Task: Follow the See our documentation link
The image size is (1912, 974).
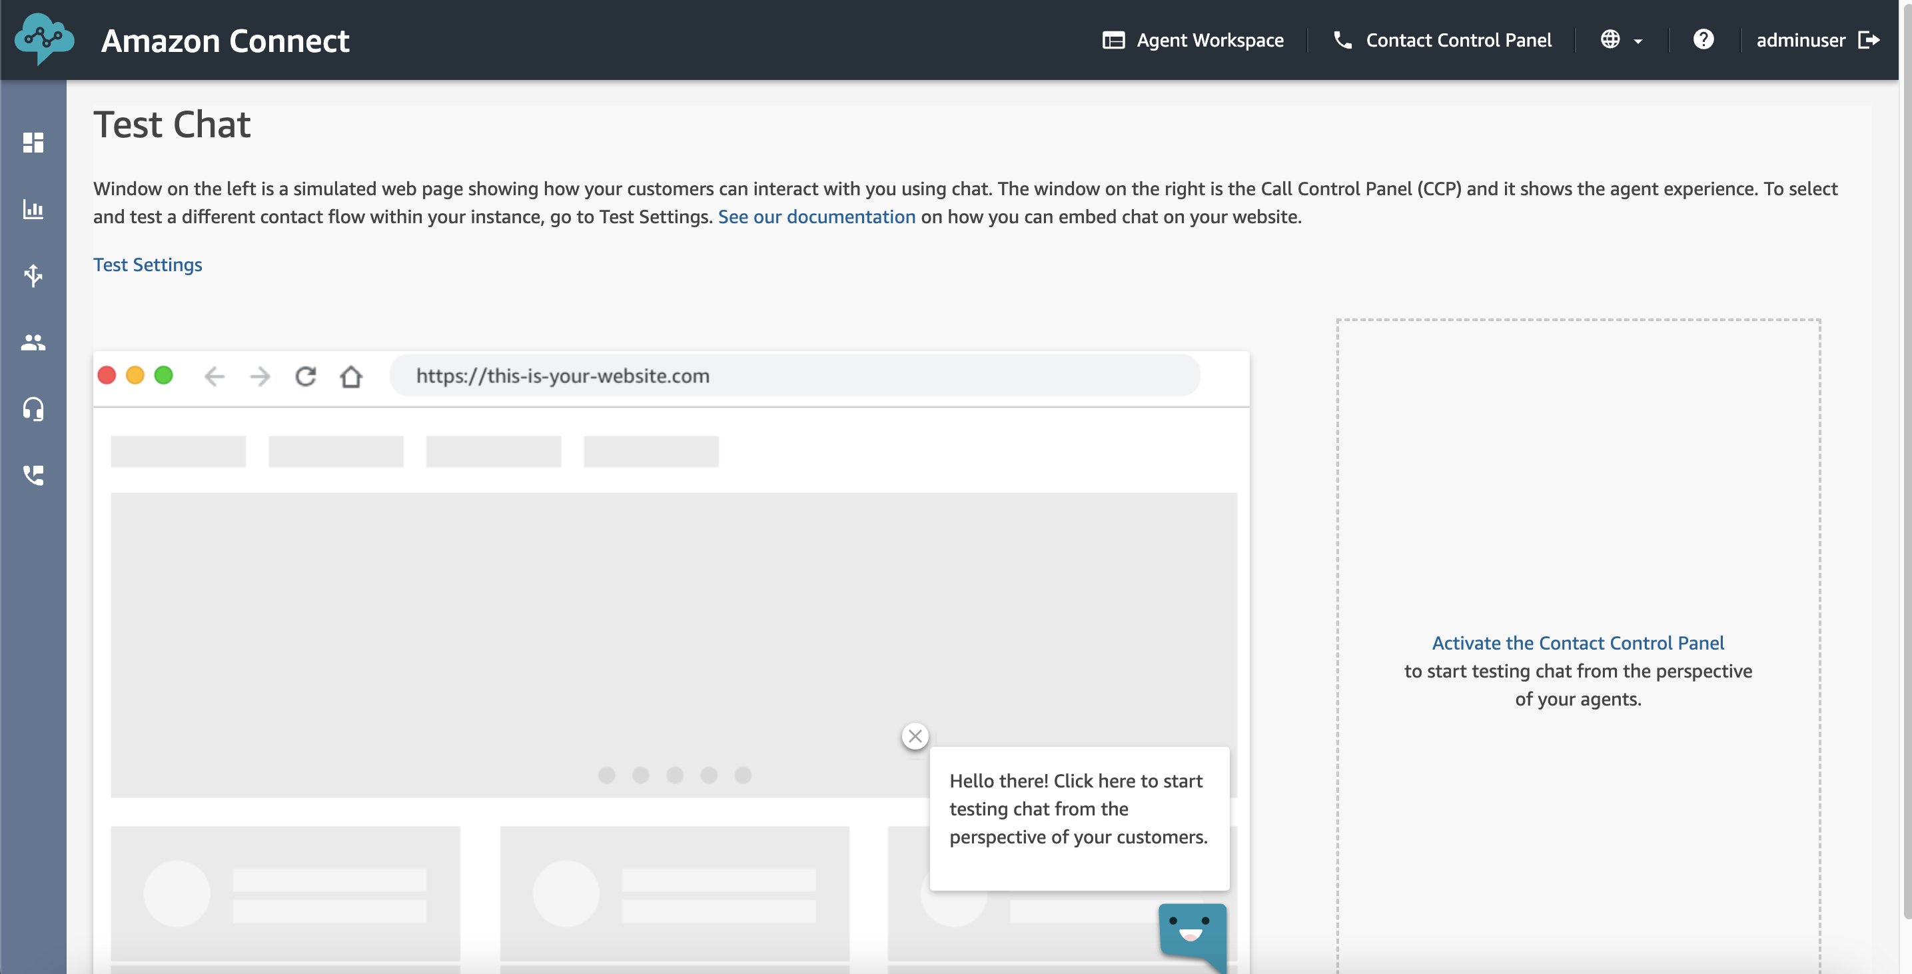Action: tap(817, 217)
